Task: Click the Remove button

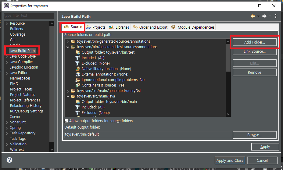Action: click(x=254, y=72)
